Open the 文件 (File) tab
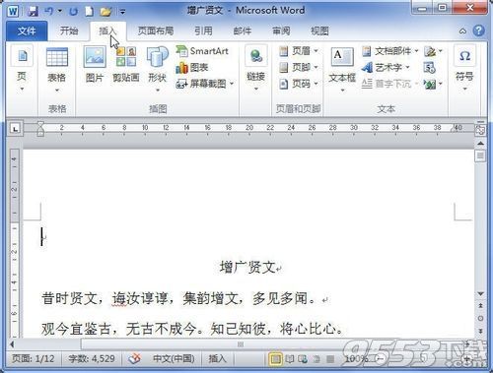 coord(27,31)
